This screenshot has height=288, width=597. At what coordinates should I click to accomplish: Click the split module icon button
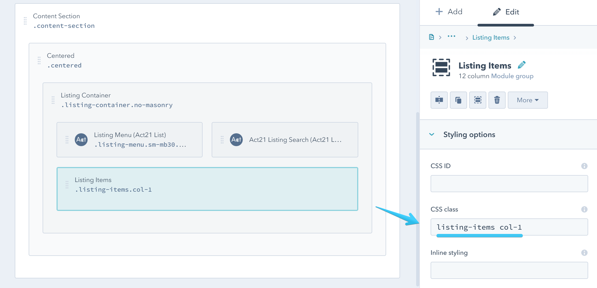pyautogui.click(x=439, y=100)
